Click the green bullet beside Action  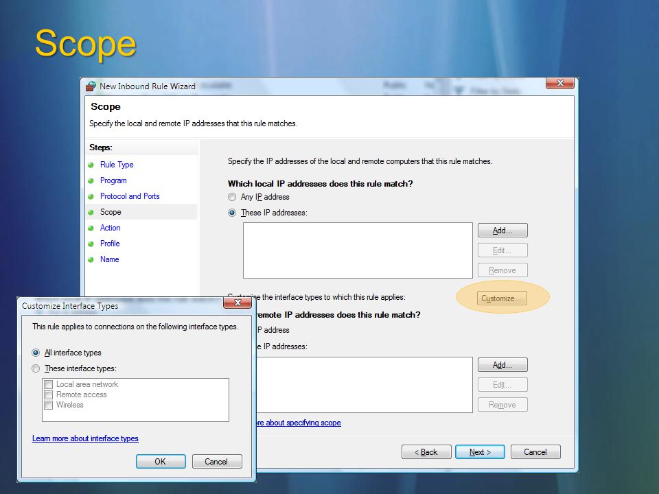pos(91,228)
